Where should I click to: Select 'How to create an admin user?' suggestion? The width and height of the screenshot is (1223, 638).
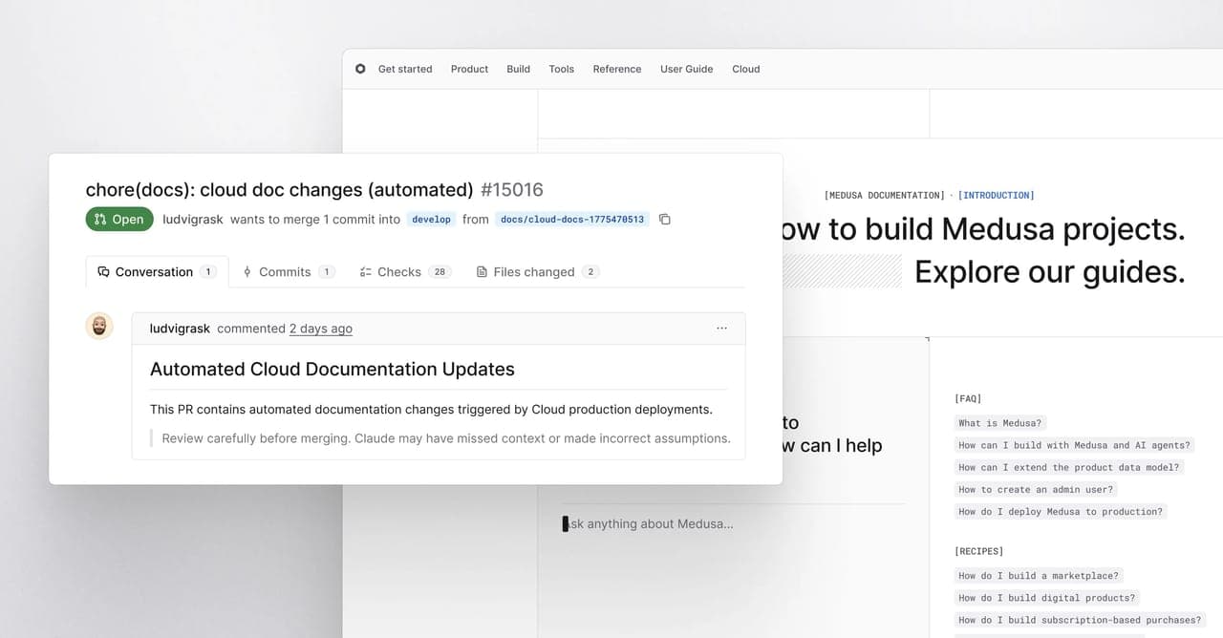point(1036,489)
